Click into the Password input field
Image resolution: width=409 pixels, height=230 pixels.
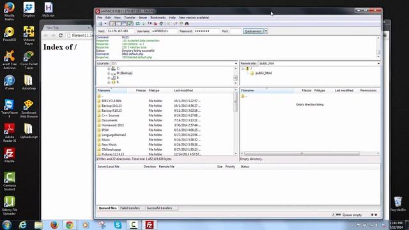click(206, 31)
